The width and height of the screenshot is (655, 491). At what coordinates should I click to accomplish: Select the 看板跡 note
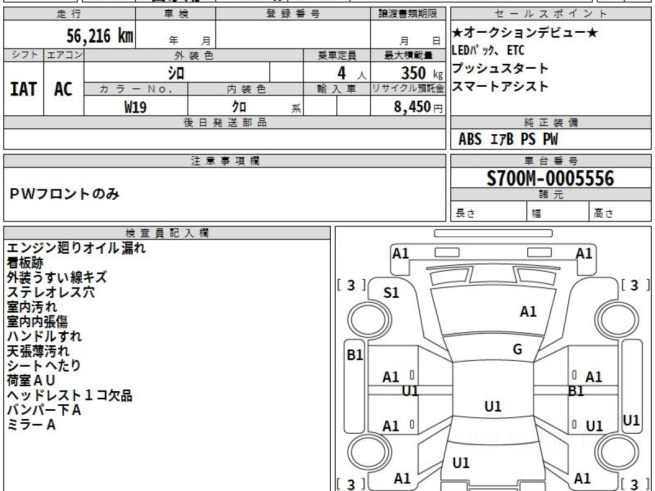25,263
